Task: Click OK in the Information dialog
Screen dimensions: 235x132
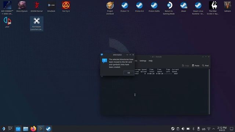Action: pyautogui.click(x=129, y=73)
